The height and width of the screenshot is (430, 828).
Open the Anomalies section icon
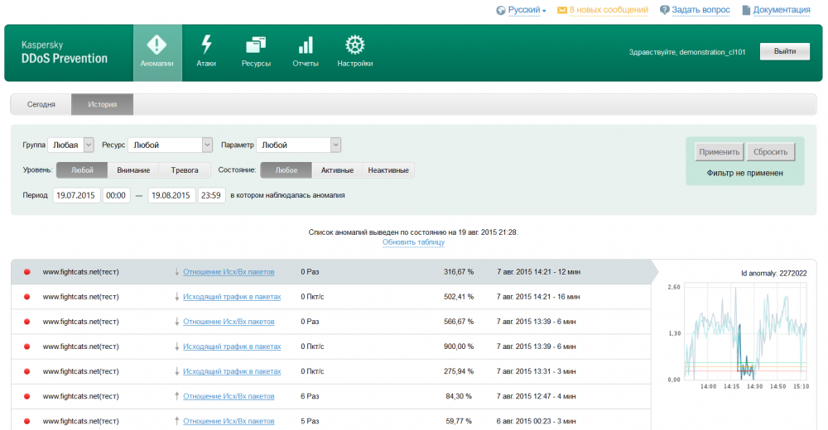pos(157,45)
